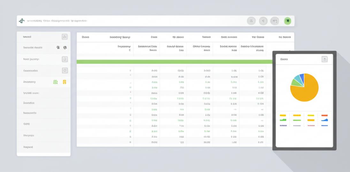Click the first dark icon in the second sidebar row

[58, 48]
